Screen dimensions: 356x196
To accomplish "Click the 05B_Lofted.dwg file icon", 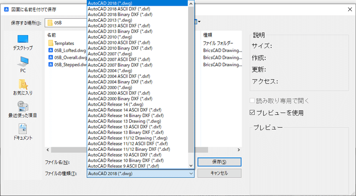I will pos(51,50).
